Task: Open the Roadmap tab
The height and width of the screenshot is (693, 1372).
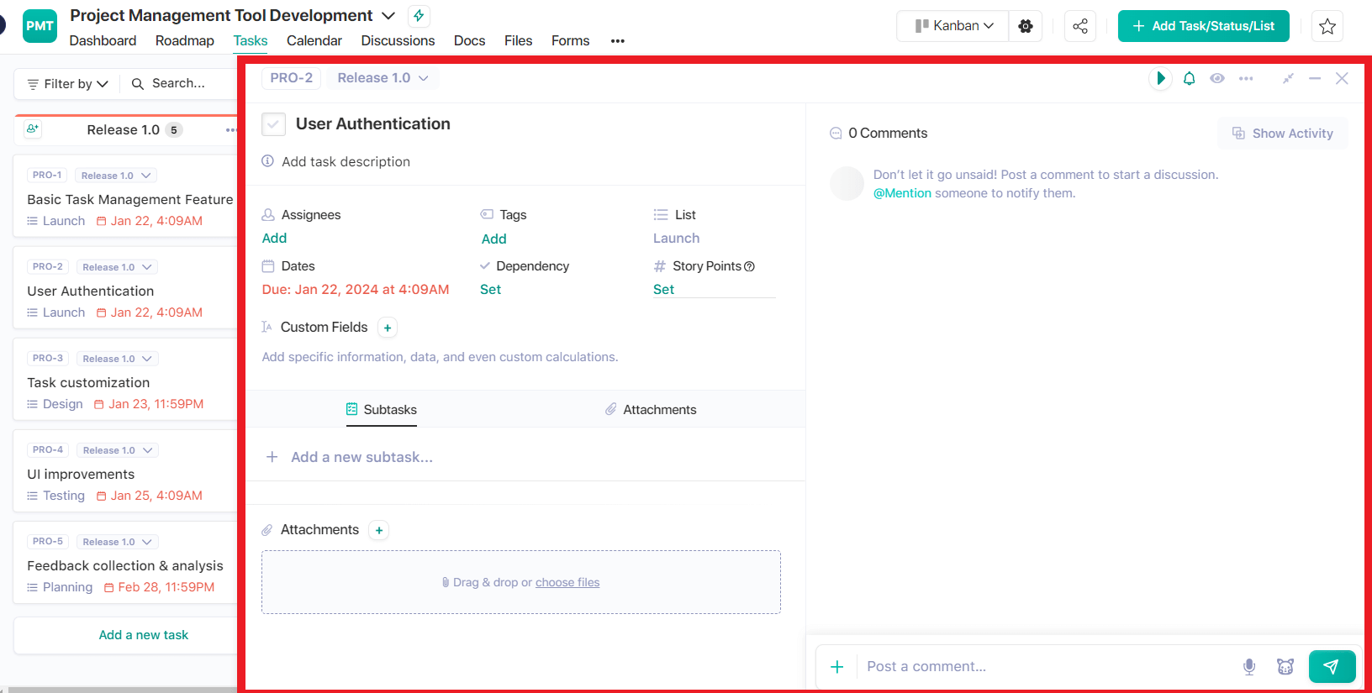Action: tap(185, 40)
